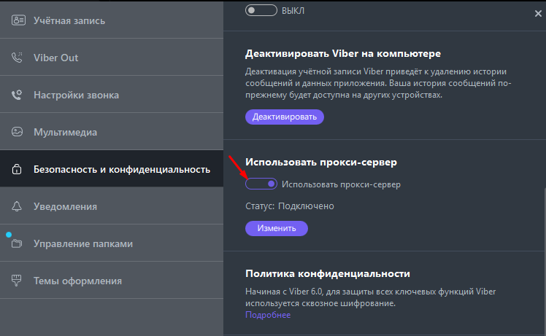Open Уведомления settings
This screenshot has width=546, height=336.
pos(112,206)
